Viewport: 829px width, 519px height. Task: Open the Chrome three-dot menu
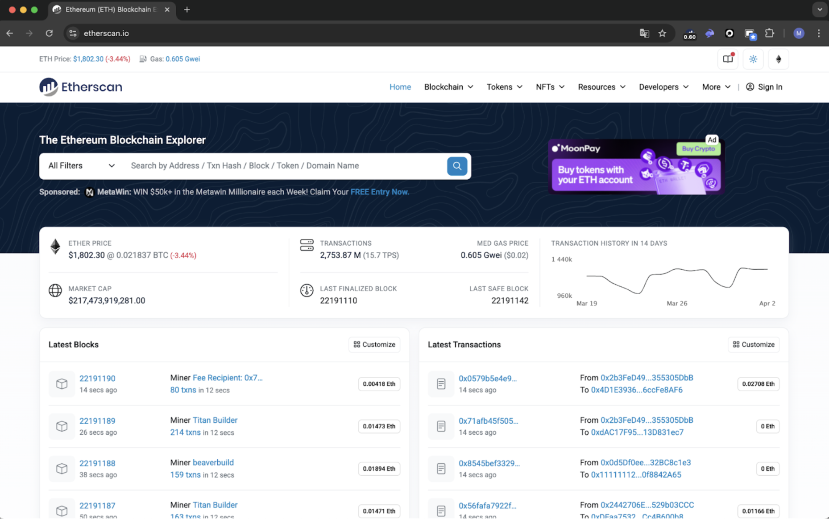tap(819, 33)
